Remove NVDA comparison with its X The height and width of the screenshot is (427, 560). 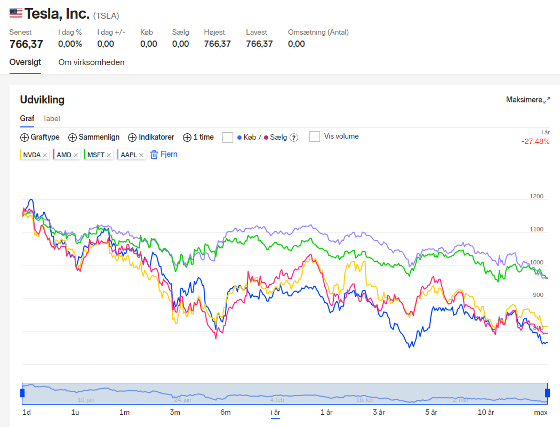tap(45, 155)
